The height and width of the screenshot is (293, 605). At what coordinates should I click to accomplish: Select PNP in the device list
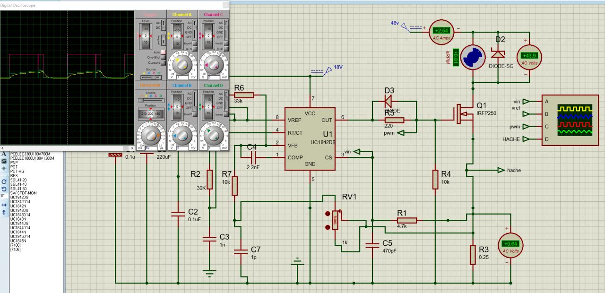tap(14, 163)
